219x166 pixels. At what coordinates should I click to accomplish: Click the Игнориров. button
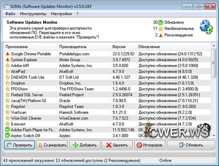coord(149,145)
